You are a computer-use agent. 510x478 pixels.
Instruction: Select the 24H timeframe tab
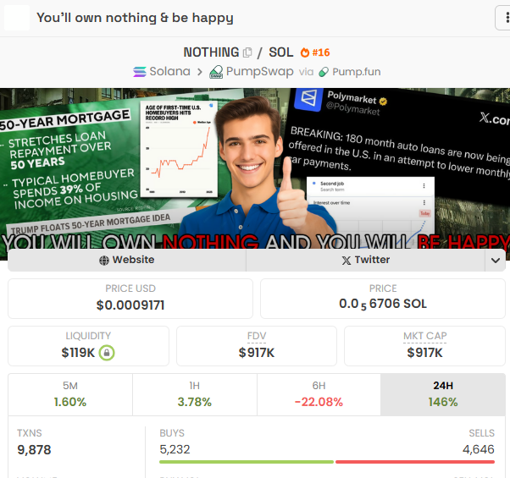point(443,394)
